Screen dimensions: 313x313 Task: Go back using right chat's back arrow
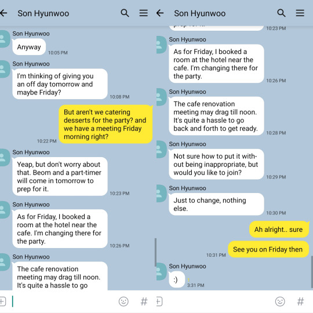tap(160, 13)
